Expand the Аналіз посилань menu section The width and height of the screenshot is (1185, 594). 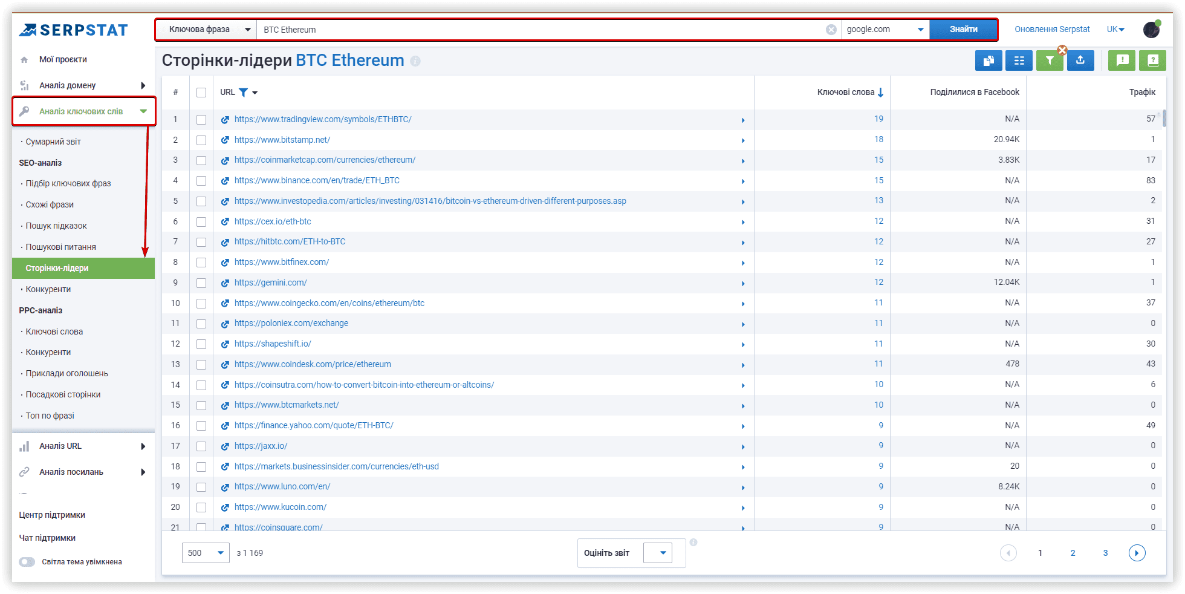83,472
